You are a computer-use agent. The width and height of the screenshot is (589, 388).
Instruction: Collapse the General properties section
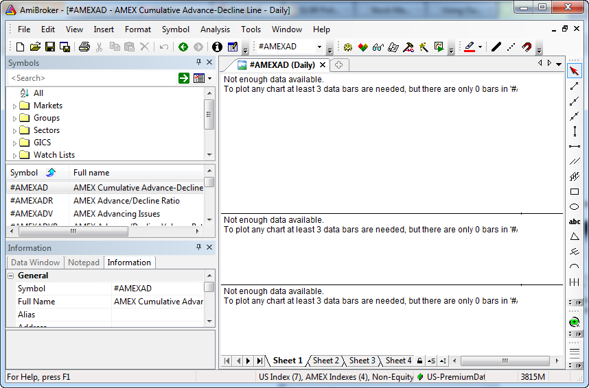(x=11, y=276)
